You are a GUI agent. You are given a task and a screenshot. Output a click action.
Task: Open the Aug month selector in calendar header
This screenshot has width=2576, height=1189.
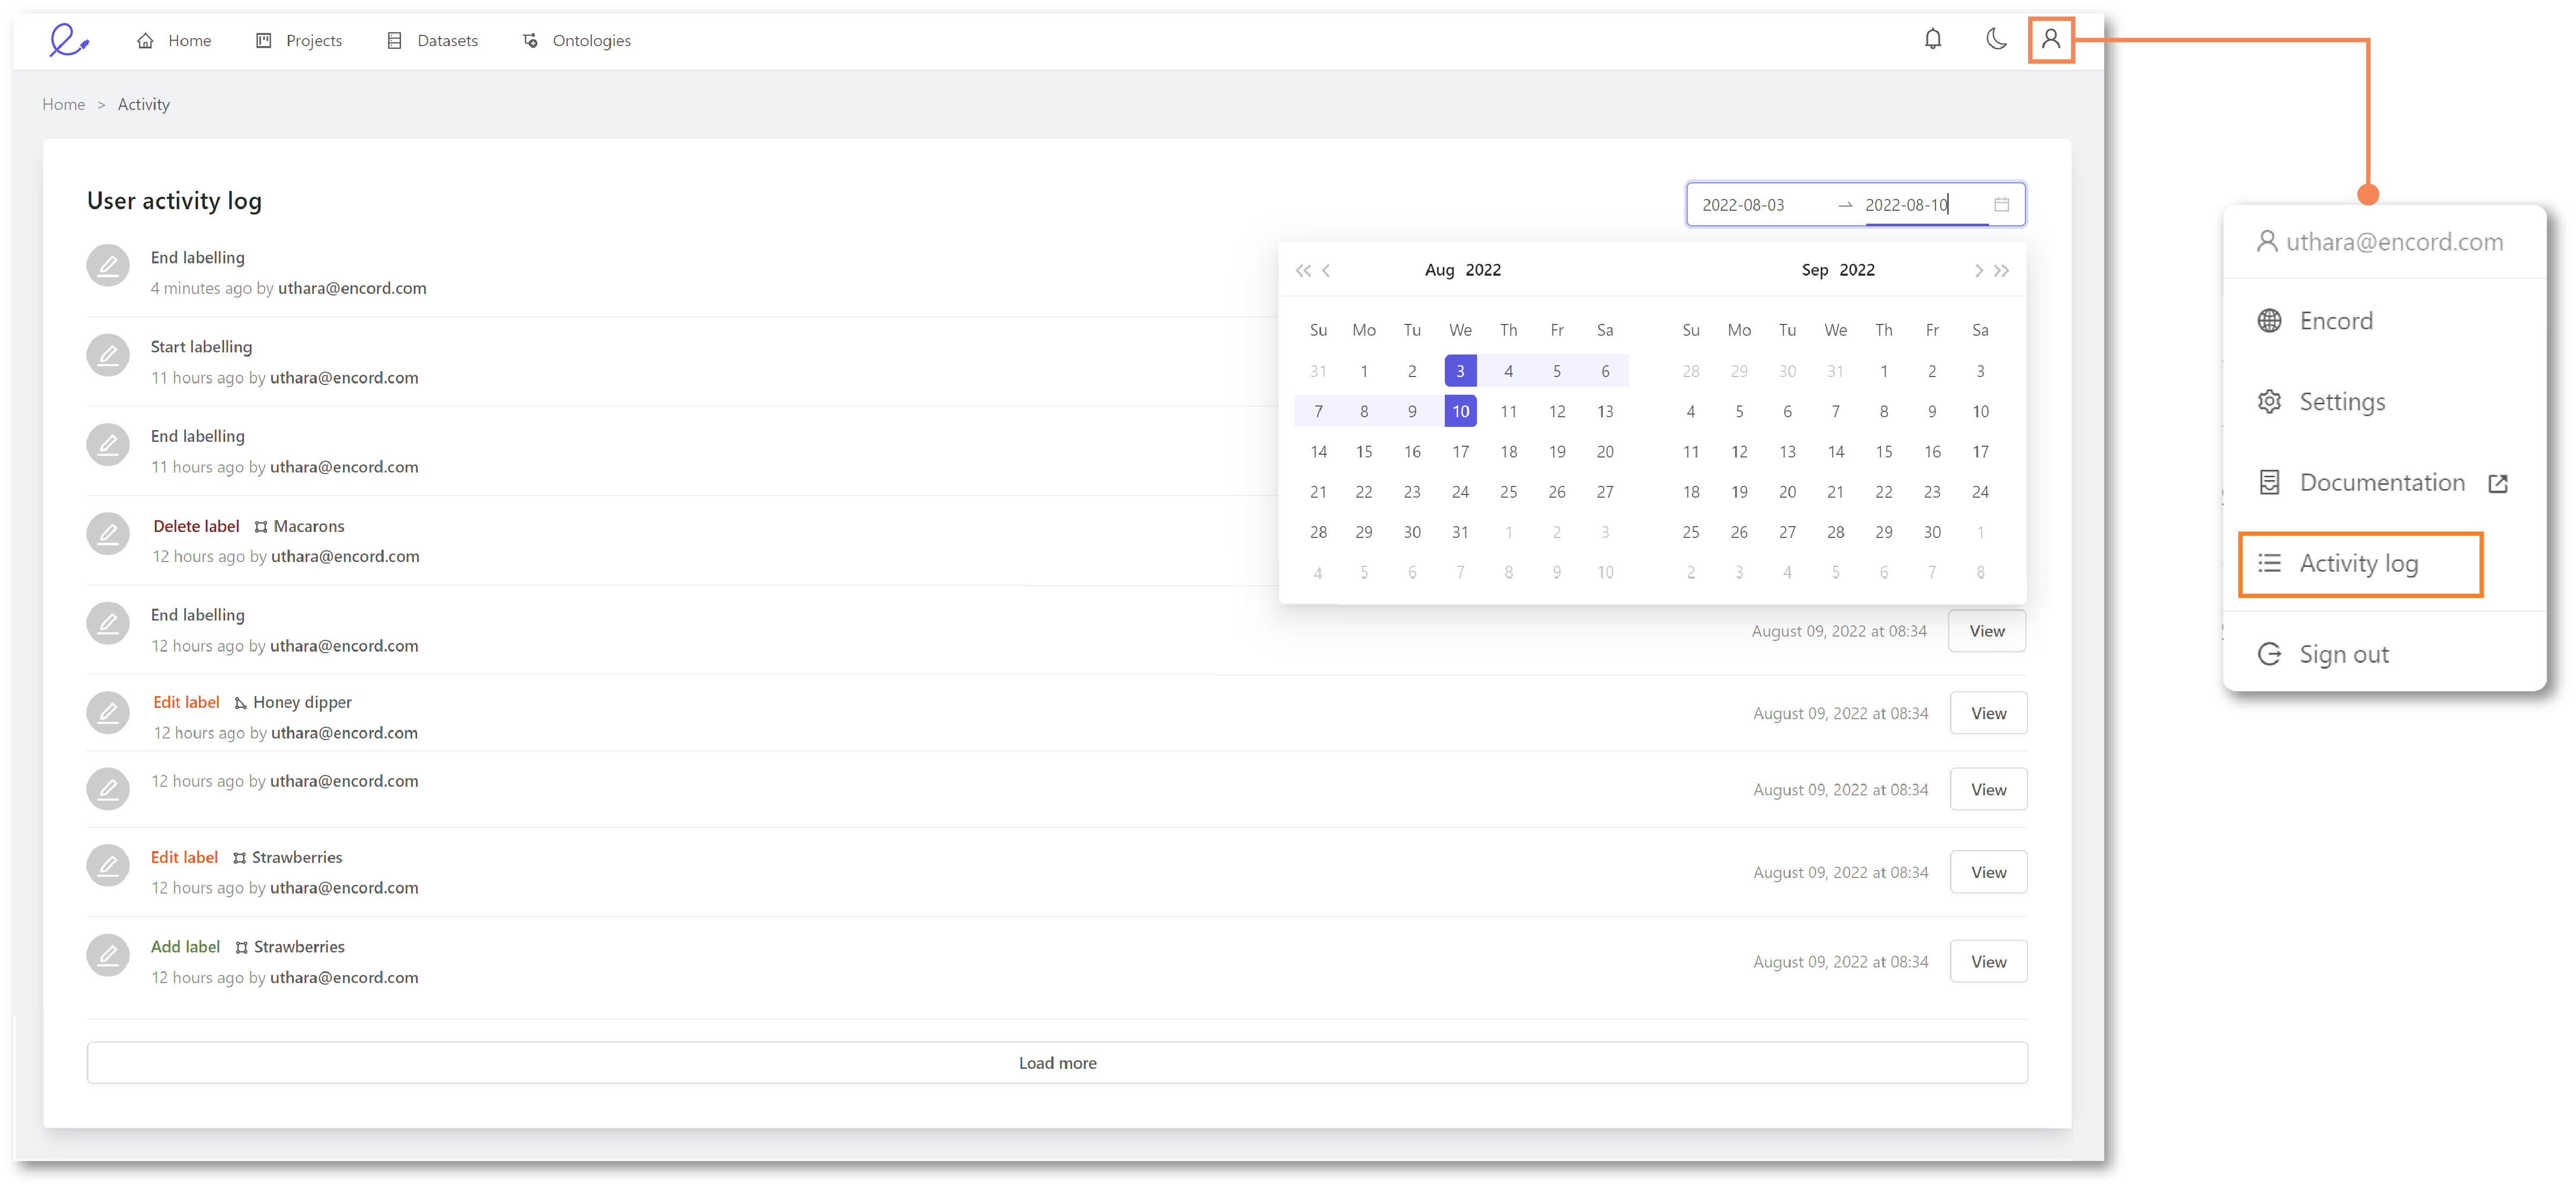pos(1439,270)
